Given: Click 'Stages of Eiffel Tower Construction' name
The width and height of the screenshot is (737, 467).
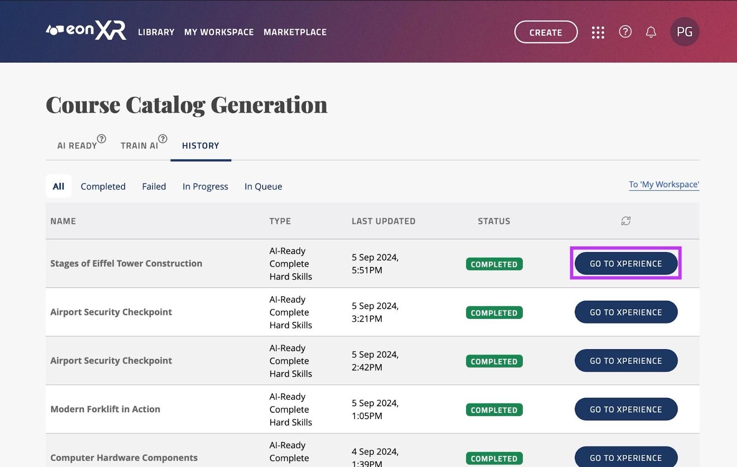Looking at the screenshot, I should [126, 264].
